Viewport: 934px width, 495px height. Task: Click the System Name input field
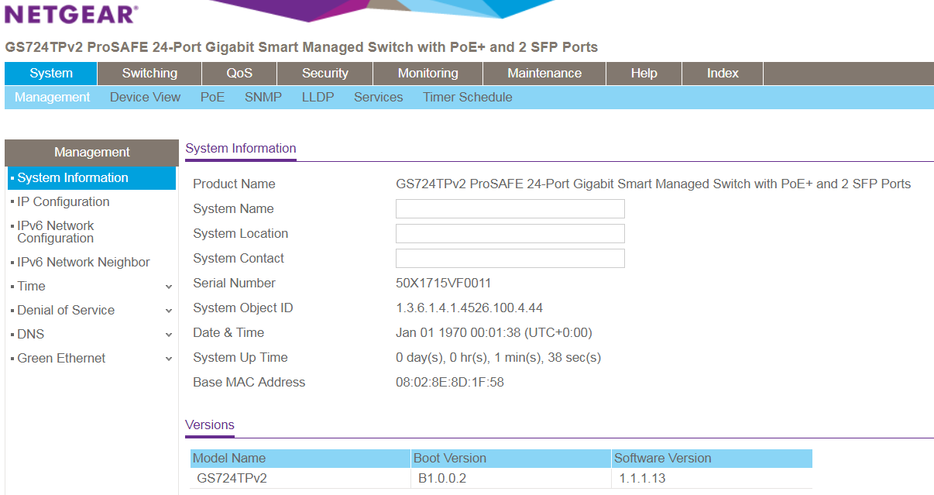coord(510,209)
